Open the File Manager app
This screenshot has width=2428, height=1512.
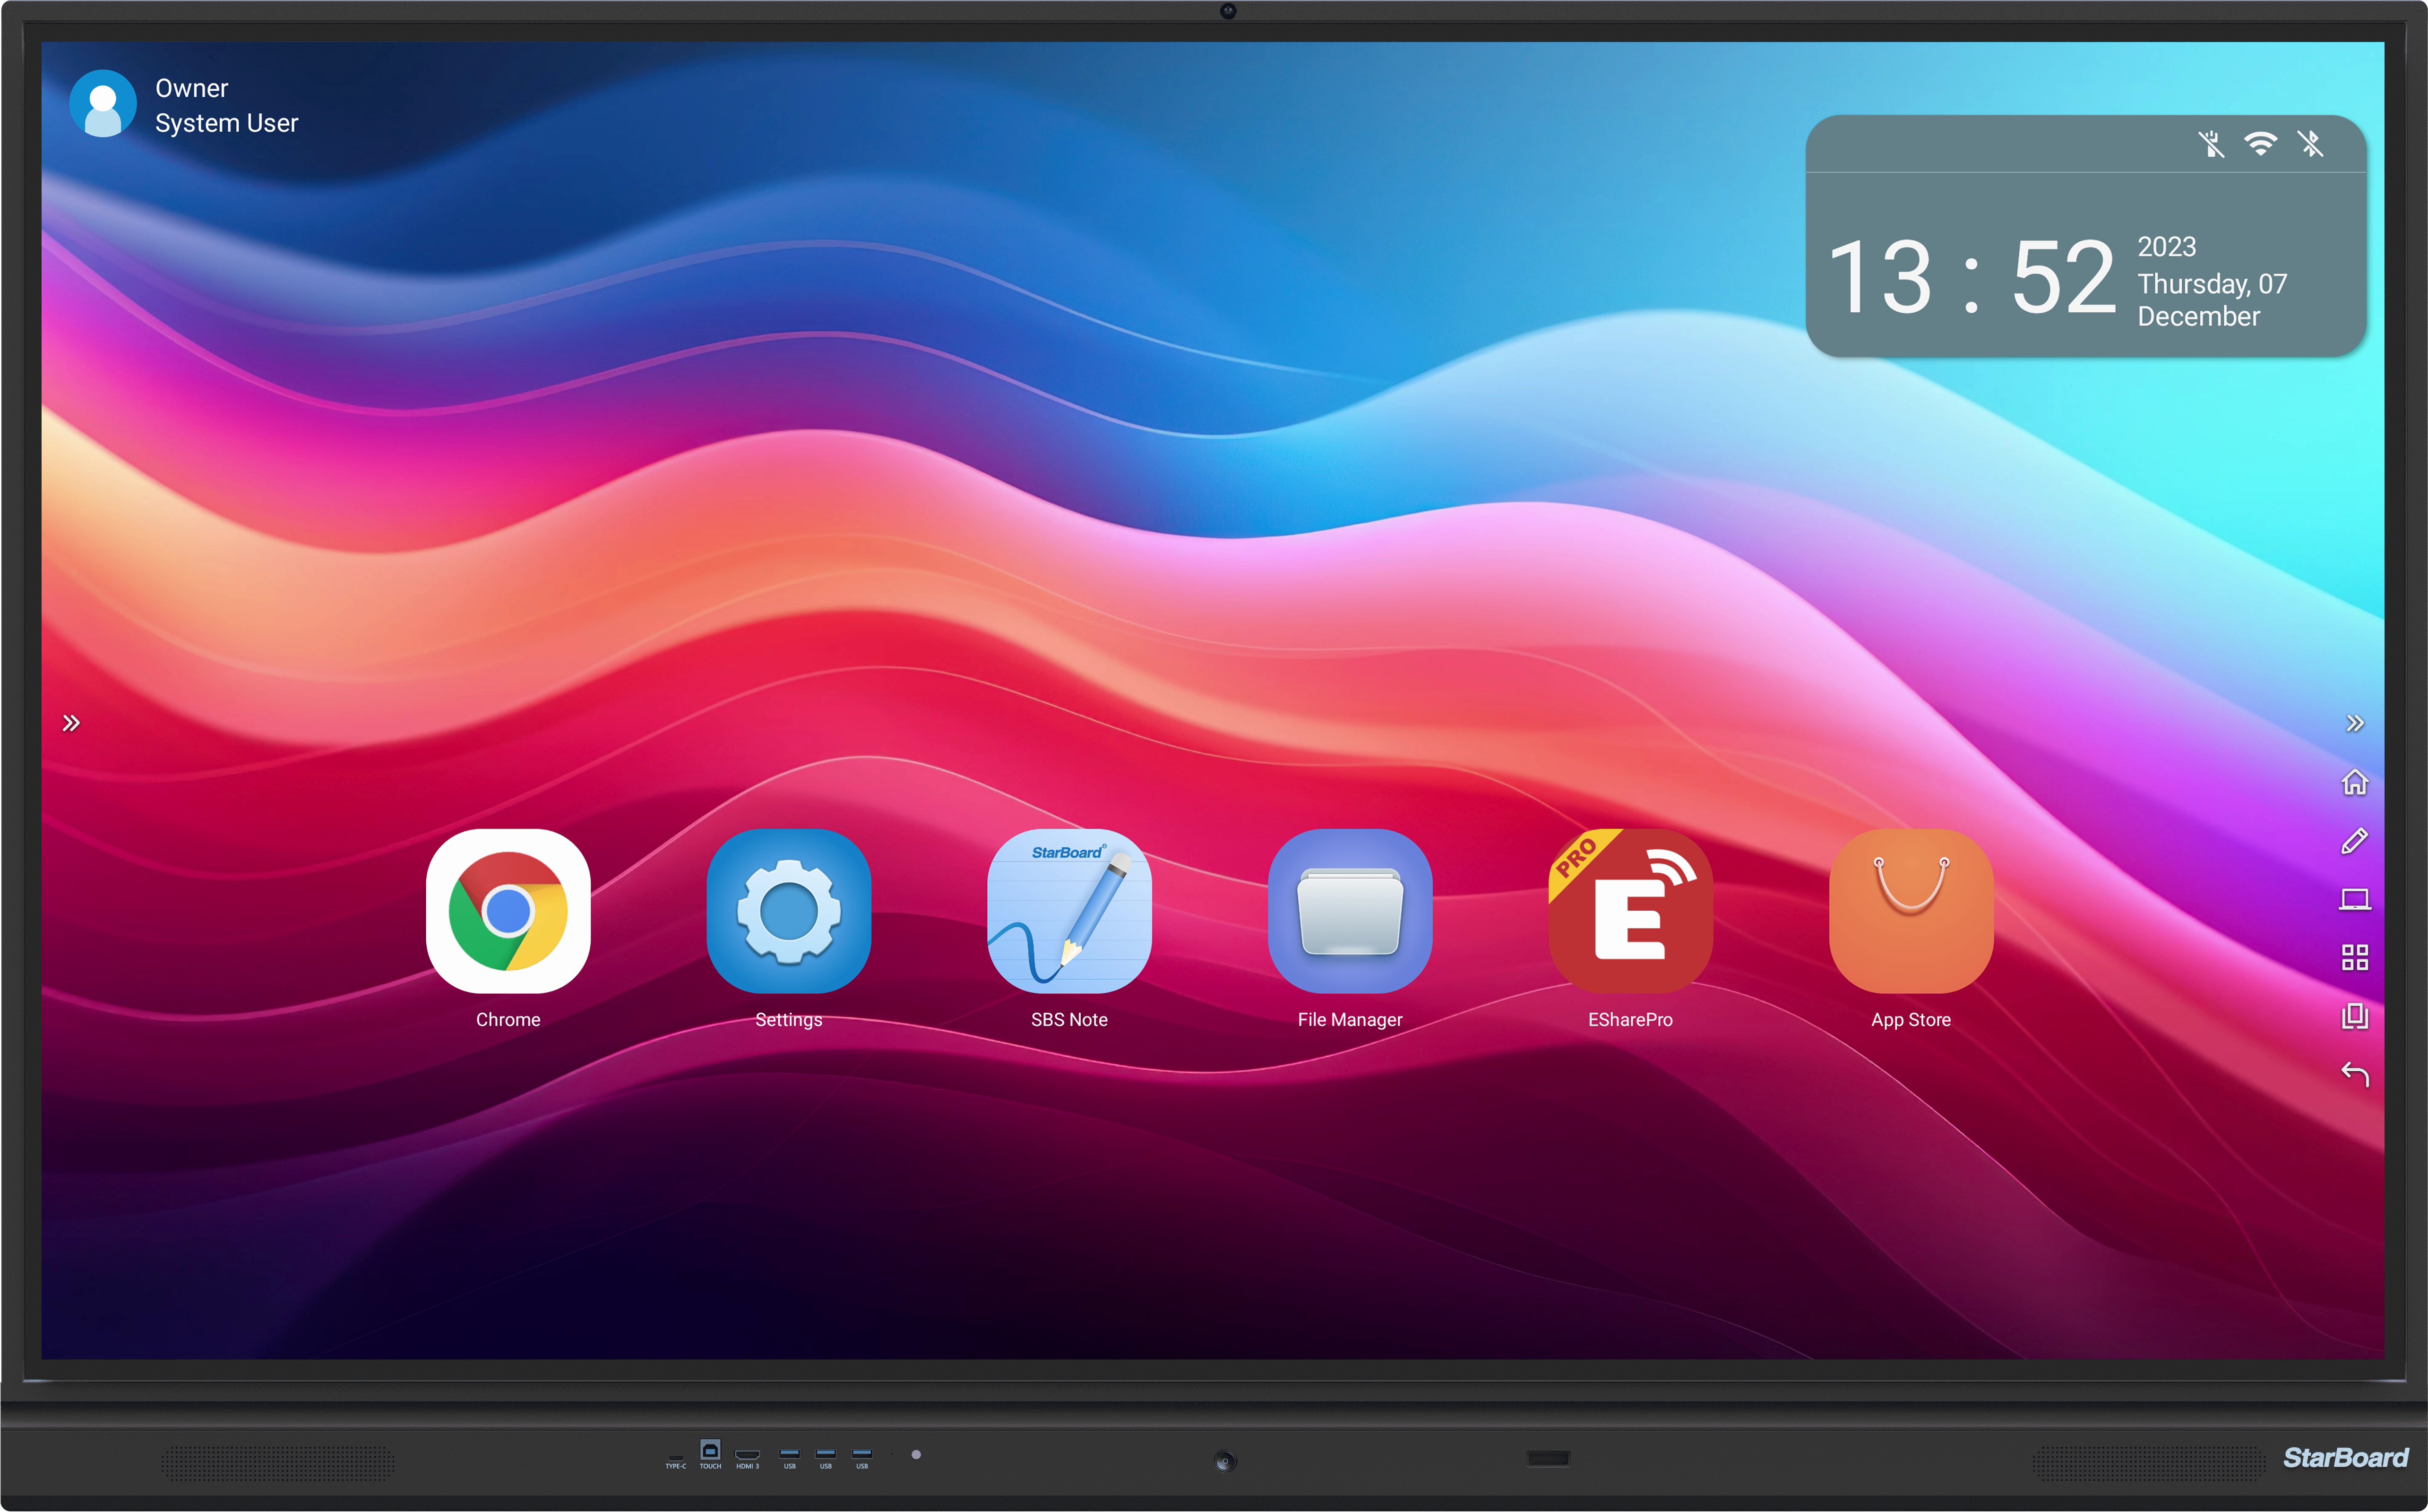click(1350, 911)
